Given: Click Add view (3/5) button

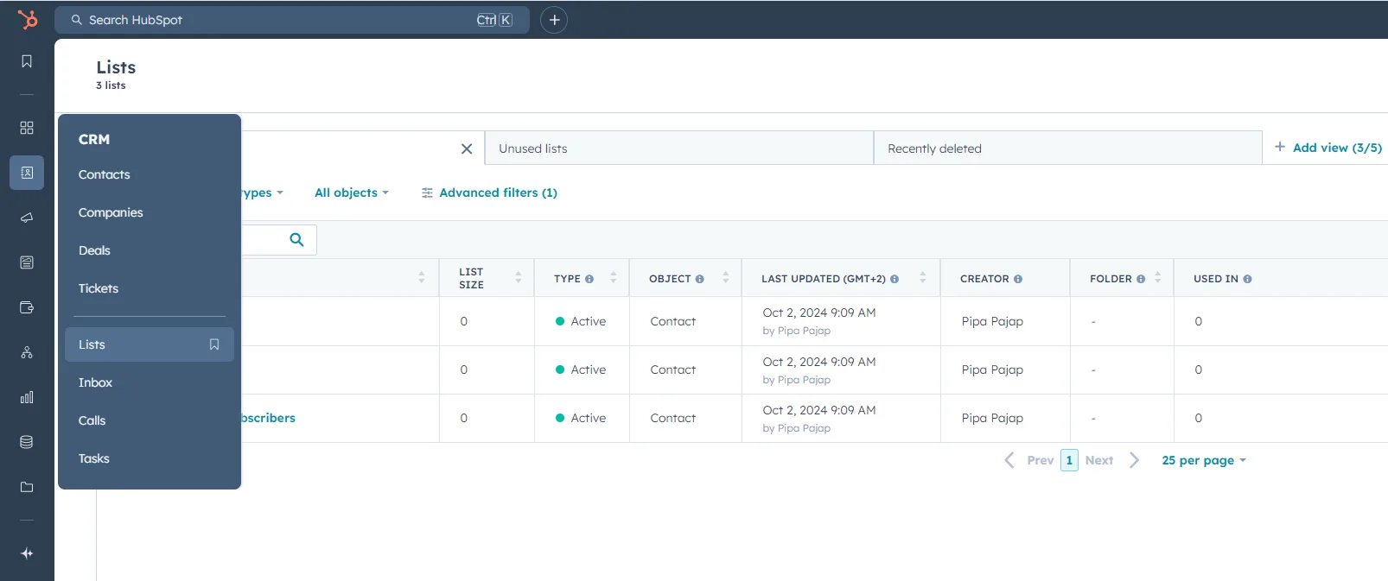Looking at the screenshot, I should (1328, 148).
